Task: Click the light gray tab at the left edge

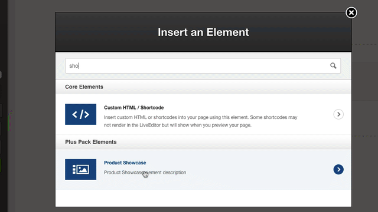Action: [x=1, y=75]
